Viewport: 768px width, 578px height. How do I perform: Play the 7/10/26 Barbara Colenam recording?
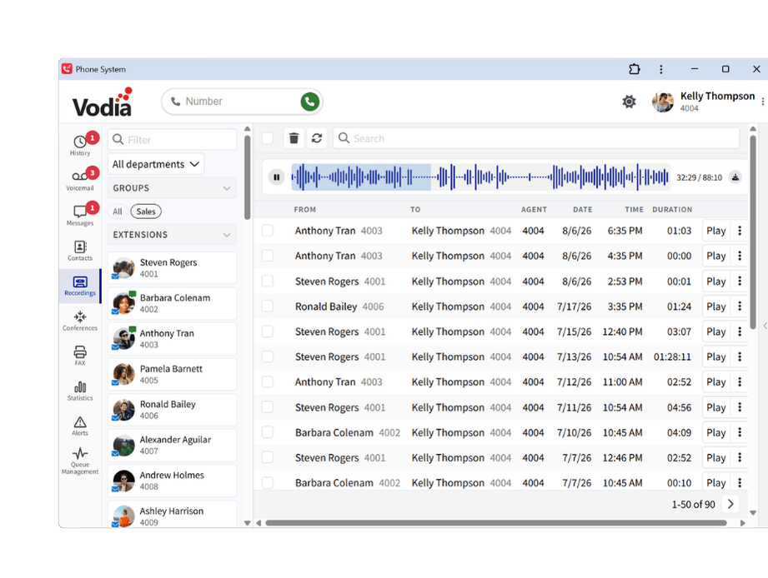(716, 432)
